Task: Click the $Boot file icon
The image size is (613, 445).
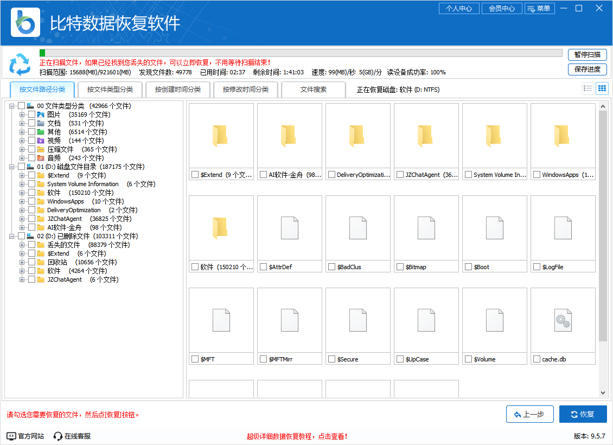Action: (495, 228)
